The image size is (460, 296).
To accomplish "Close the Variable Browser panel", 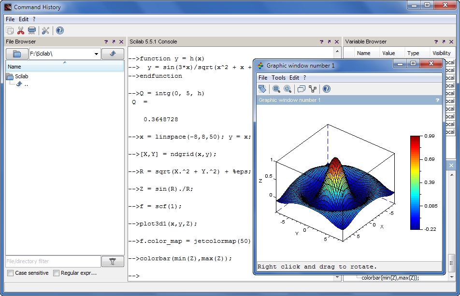I will 451,42.
